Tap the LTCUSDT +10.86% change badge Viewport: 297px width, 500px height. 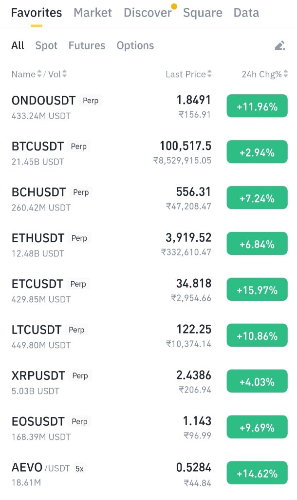[257, 335]
